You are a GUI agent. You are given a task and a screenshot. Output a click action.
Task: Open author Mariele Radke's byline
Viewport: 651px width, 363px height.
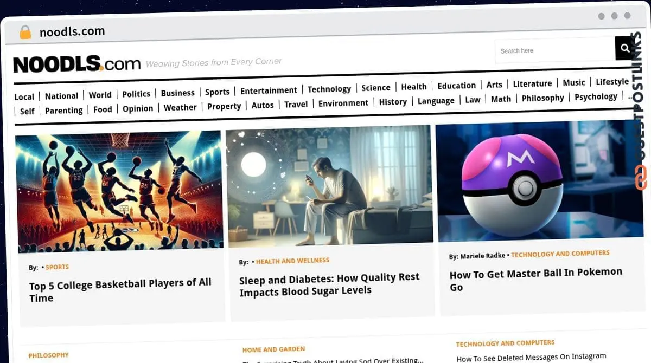tap(482, 256)
